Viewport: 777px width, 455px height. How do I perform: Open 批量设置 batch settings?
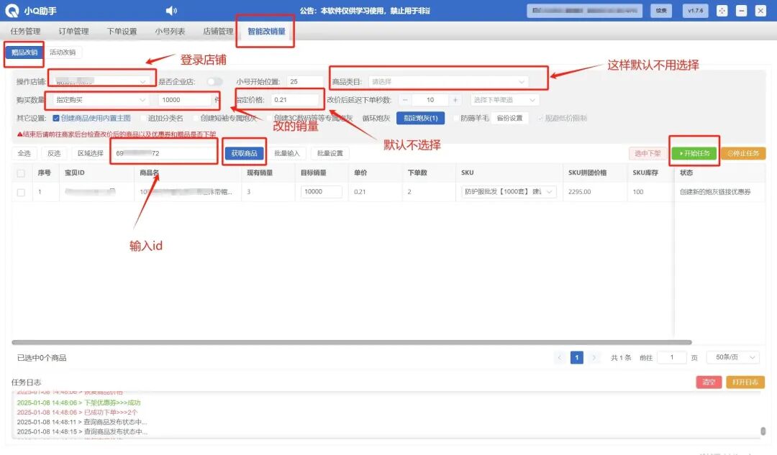[330, 154]
